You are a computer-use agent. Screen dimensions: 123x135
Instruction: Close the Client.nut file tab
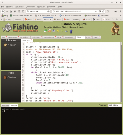click(31, 40)
